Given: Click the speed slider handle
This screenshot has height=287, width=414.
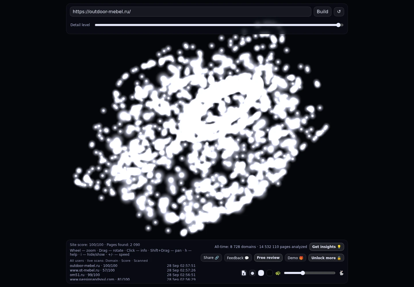Looking at the screenshot, I should point(303,273).
